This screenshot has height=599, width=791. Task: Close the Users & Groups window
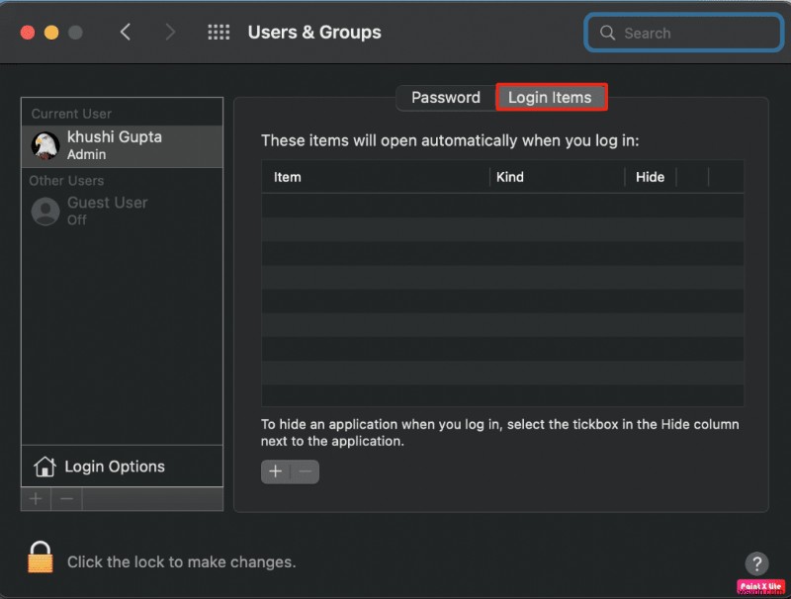28,33
